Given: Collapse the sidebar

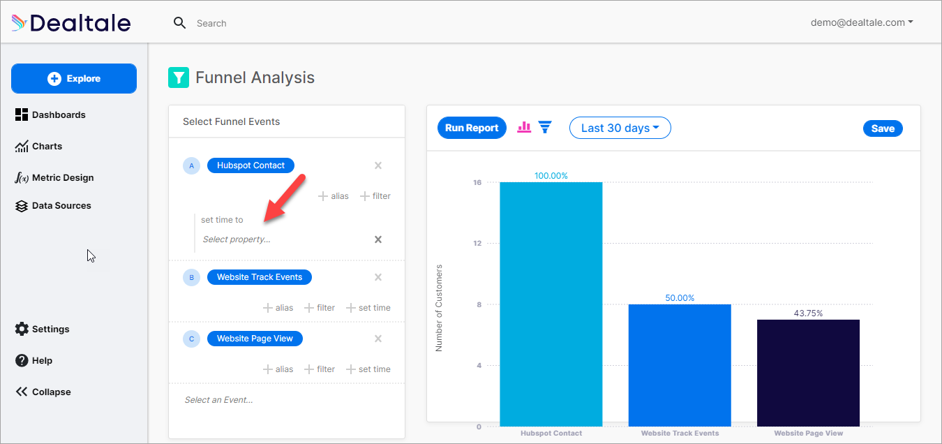Looking at the screenshot, I should click(43, 392).
